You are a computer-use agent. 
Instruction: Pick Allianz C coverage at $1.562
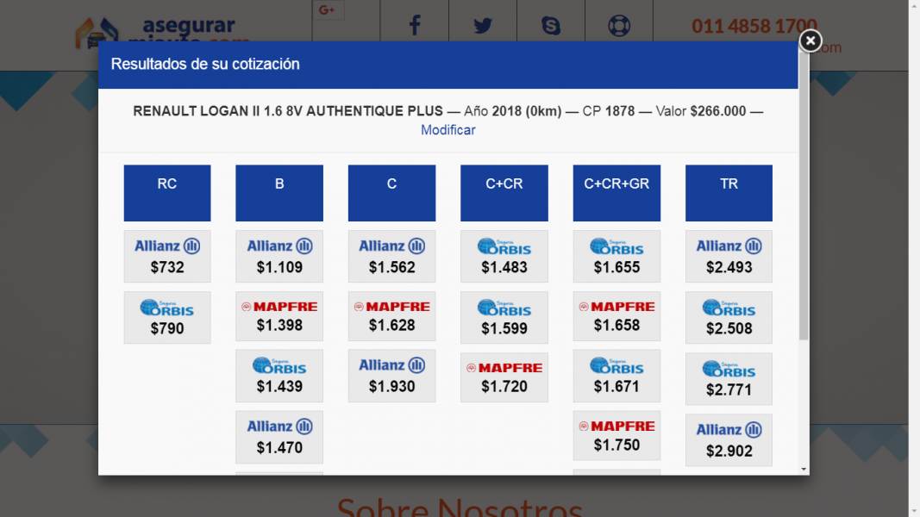click(x=391, y=257)
